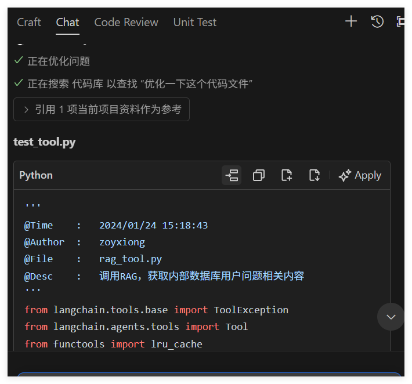Switch to the Chat tab

67,22
